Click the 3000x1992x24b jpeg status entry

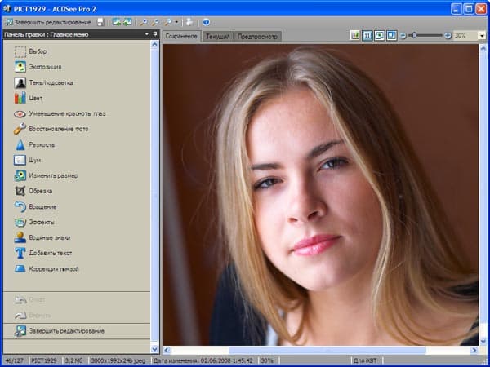tap(118, 360)
